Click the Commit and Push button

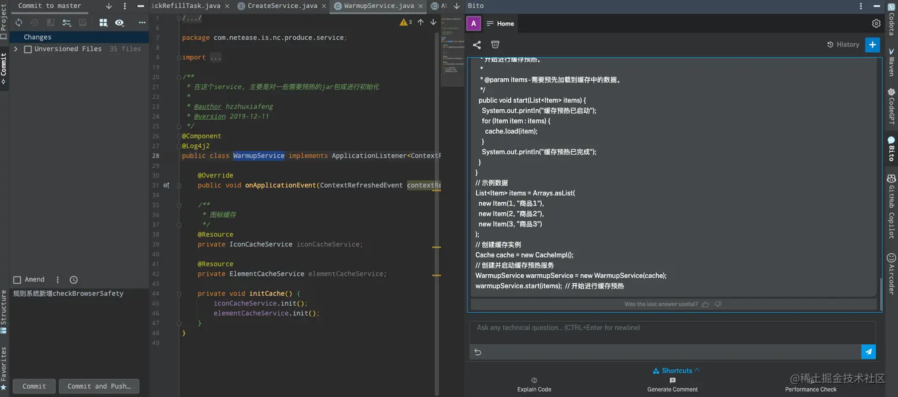[x=99, y=386]
